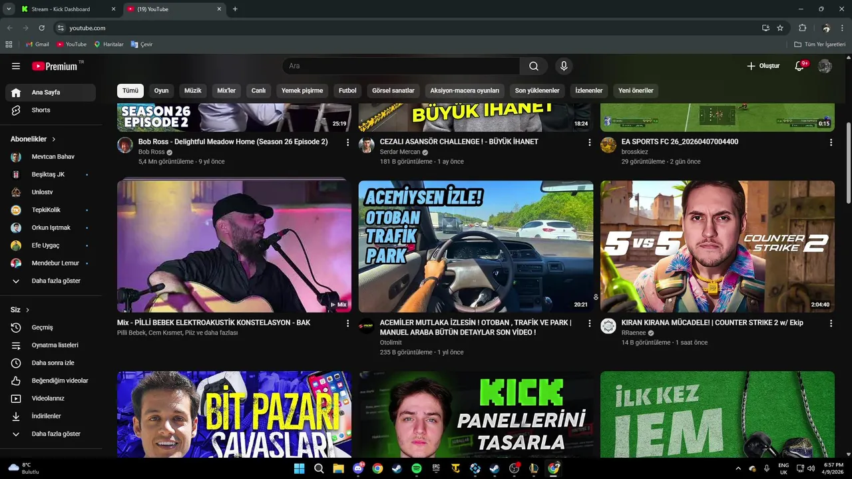
Task: Play the KICK PANELLERİNİ TASARLA thumbnail
Action: pyautogui.click(x=476, y=414)
